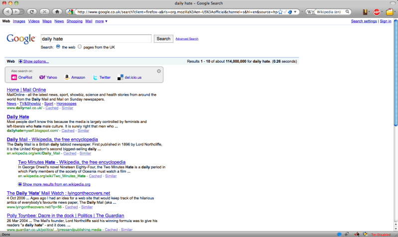Close the 'Also search on' panel
The image size is (398, 237).
tap(159, 71)
